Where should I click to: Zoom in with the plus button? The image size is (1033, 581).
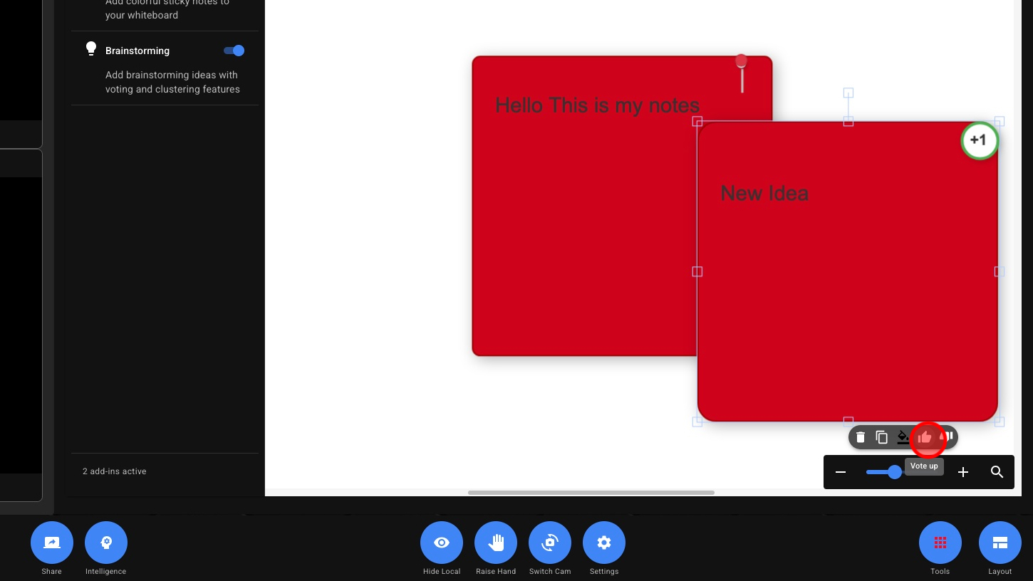coord(963,472)
